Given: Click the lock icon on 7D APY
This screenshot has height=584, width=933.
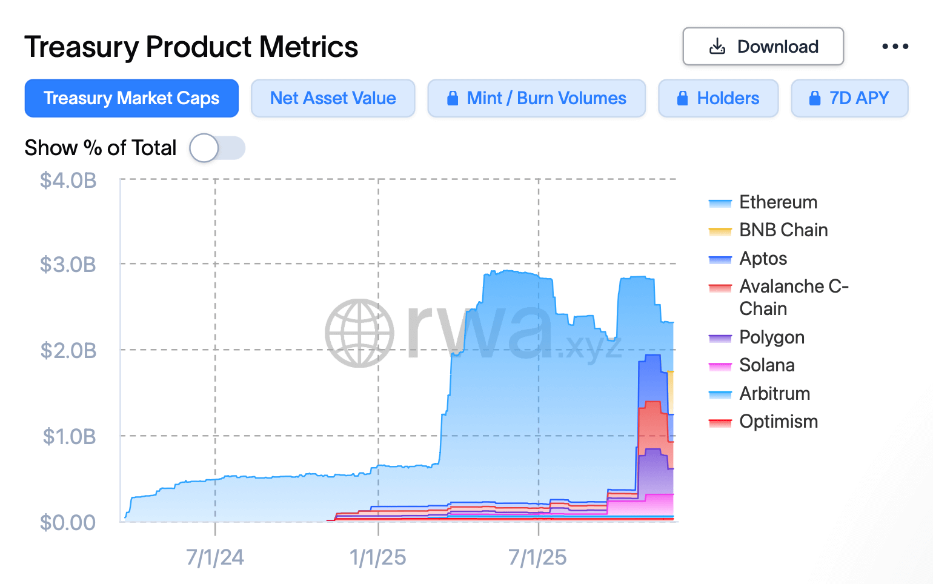Looking at the screenshot, I should pos(815,98).
